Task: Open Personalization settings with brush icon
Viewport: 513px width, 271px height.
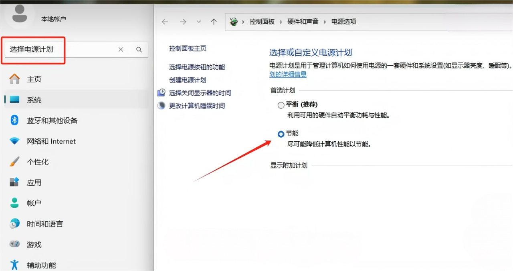Action: tap(37, 162)
